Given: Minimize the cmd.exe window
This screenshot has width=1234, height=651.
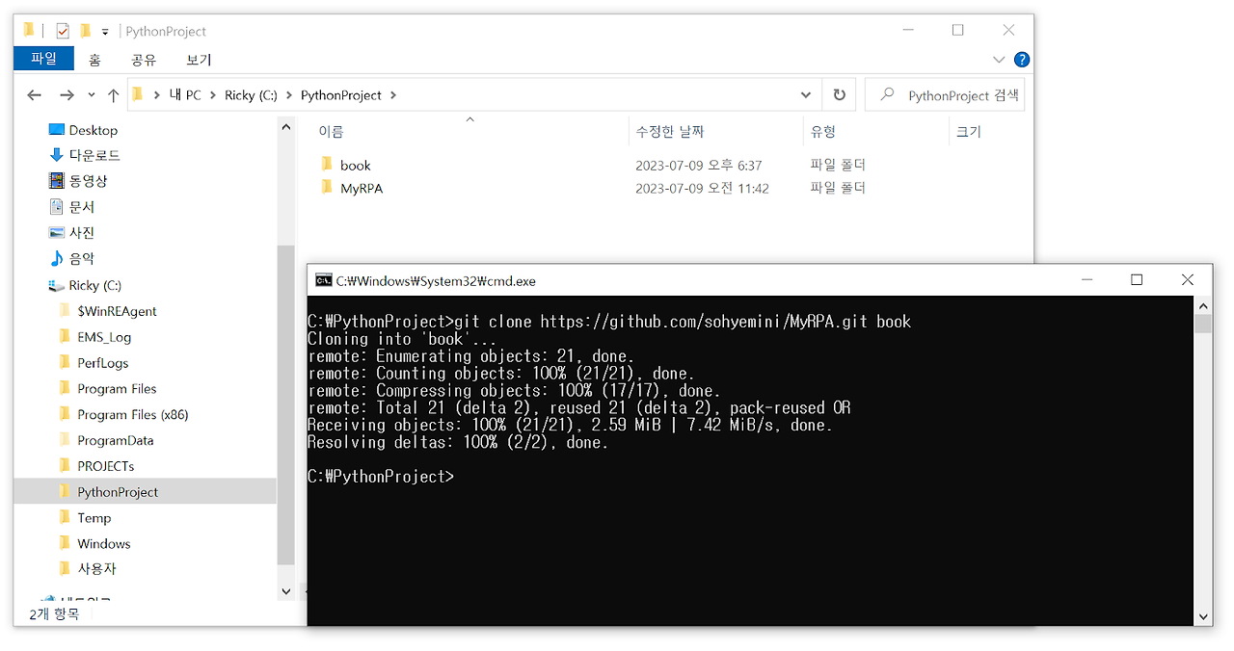Looking at the screenshot, I should 1086,280.
